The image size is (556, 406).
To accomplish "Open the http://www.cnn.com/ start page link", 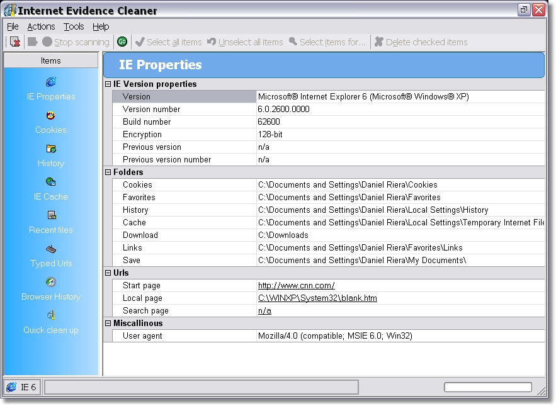I will click(297, 286).
